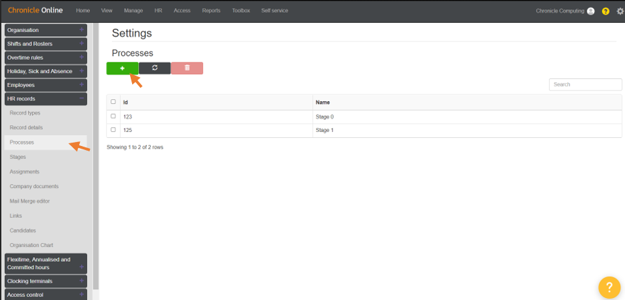This screenshot has width=625, height=300.
Task: Open the Toolbox menu
Action: tap(241, 11)
